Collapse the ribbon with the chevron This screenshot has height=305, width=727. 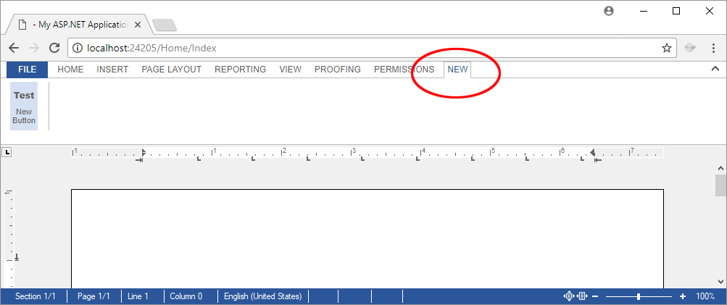(715, 69)
